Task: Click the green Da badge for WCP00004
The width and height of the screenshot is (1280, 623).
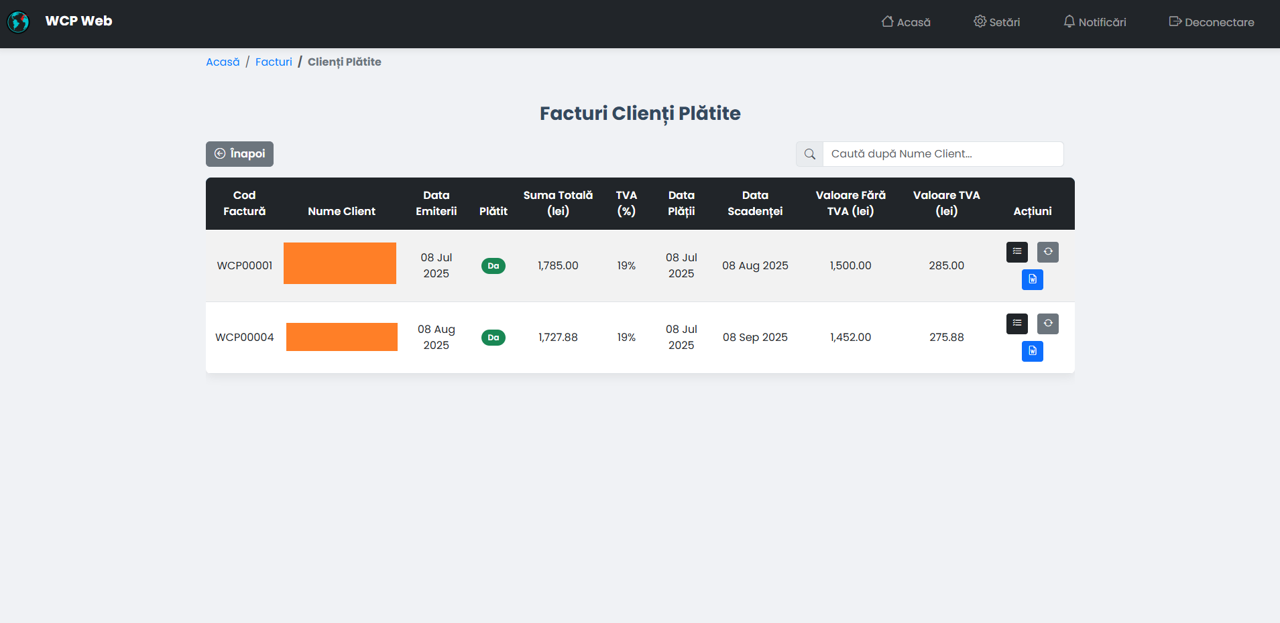Action: (493, 338)
